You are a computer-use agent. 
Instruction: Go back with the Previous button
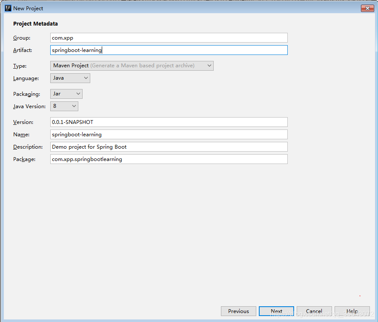click(238, 311)
